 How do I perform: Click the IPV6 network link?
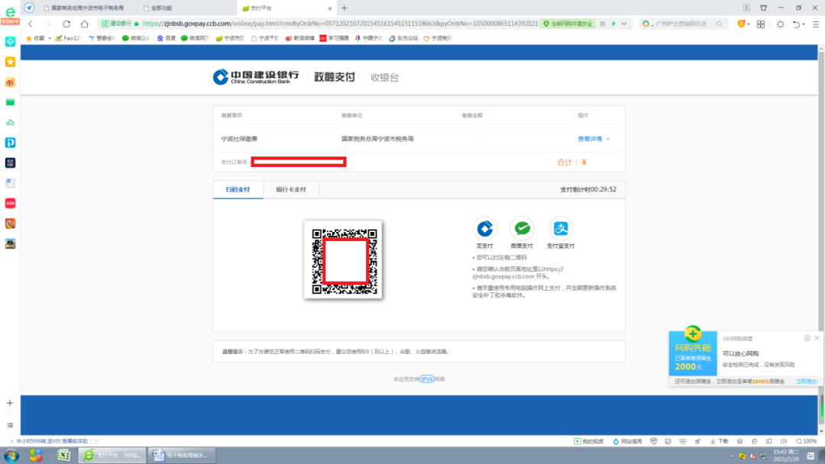pyautogui.click(x=427, y=379)
